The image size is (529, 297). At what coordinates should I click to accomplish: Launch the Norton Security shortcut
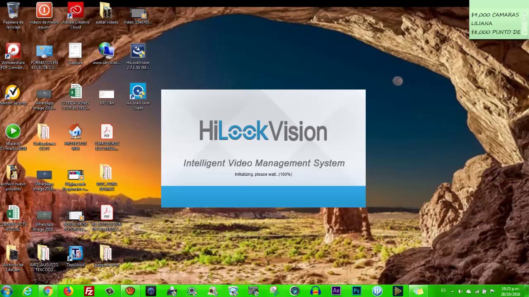13,94
